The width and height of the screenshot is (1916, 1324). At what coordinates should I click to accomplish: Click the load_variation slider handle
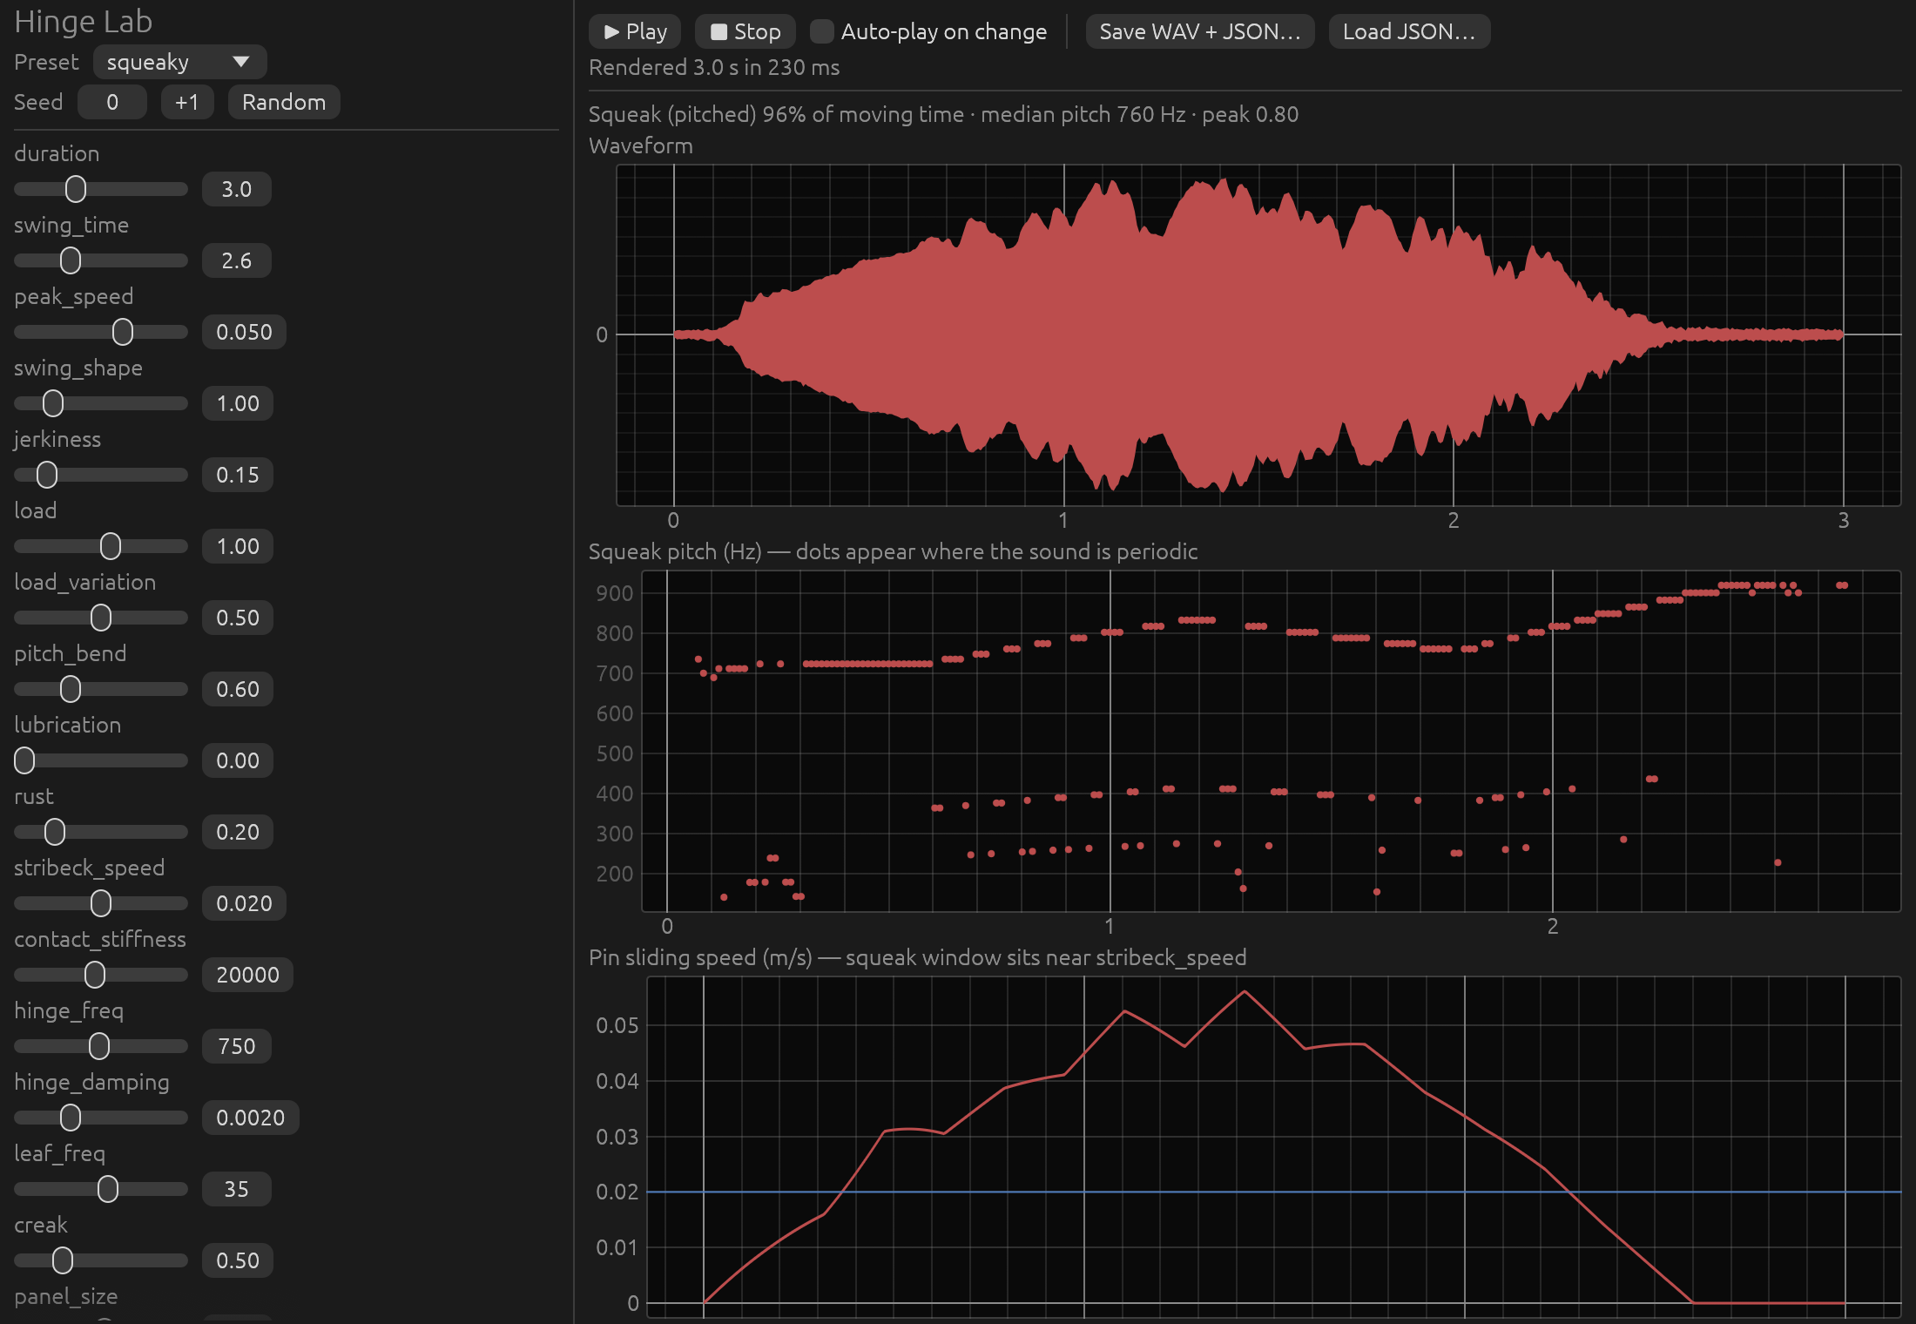coord(101,618)
